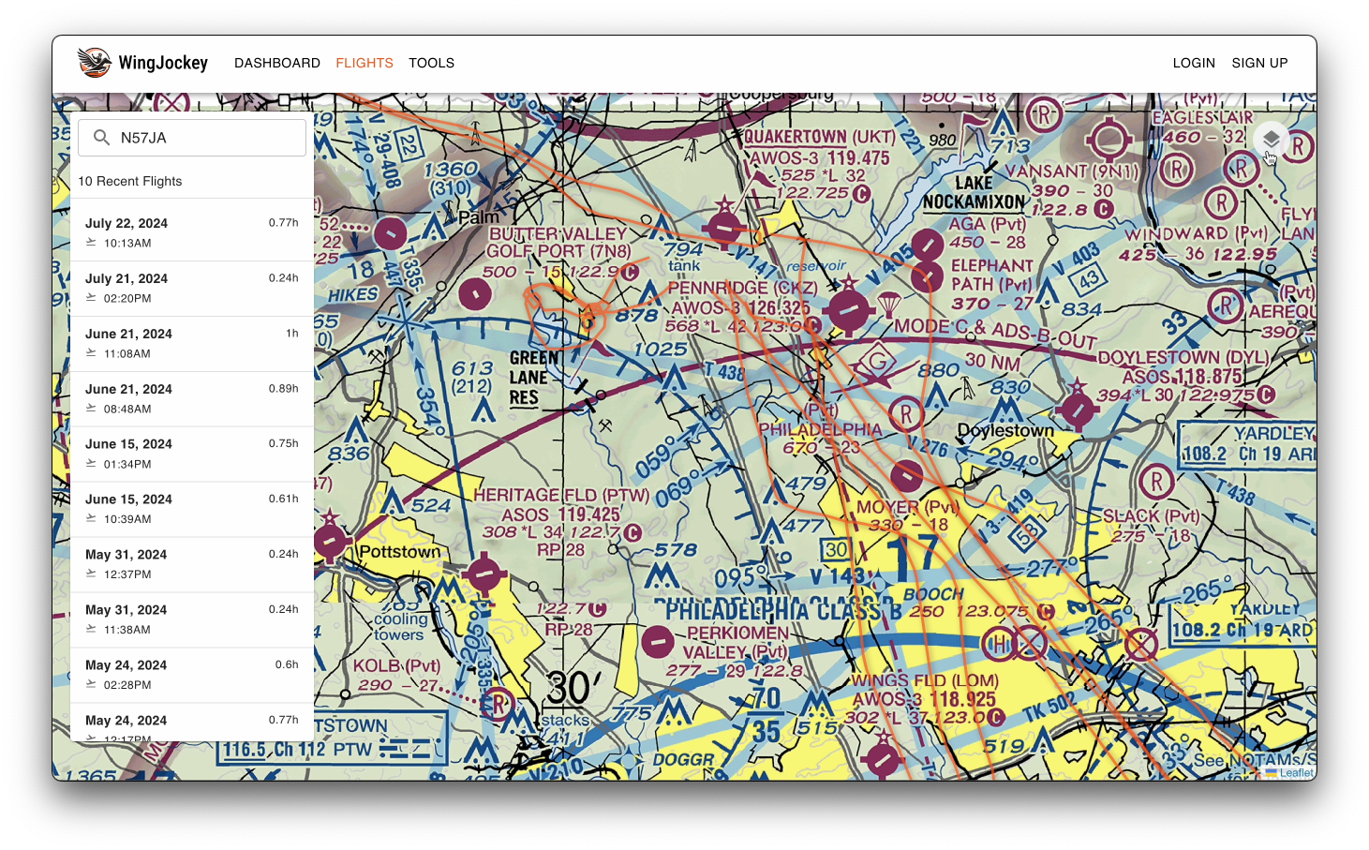Select the July 21, 2024 flight
Image resolution: width=1369 pixels, height=850 pixels.
pyautogui.click(x=192, y=289)
